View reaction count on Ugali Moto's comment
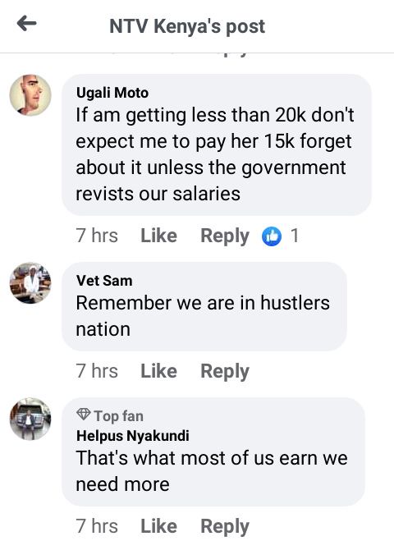394x550 pixels. (295, 236)
